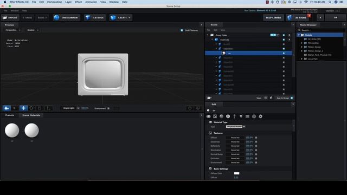Select the arrow selection tool in preview
The height and width of the screenshot is (195, 347).
(x=15, y=108)
